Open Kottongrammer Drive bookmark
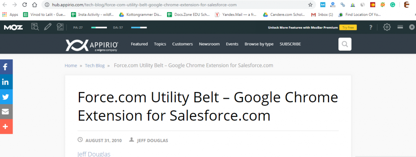 coord(140,15)
